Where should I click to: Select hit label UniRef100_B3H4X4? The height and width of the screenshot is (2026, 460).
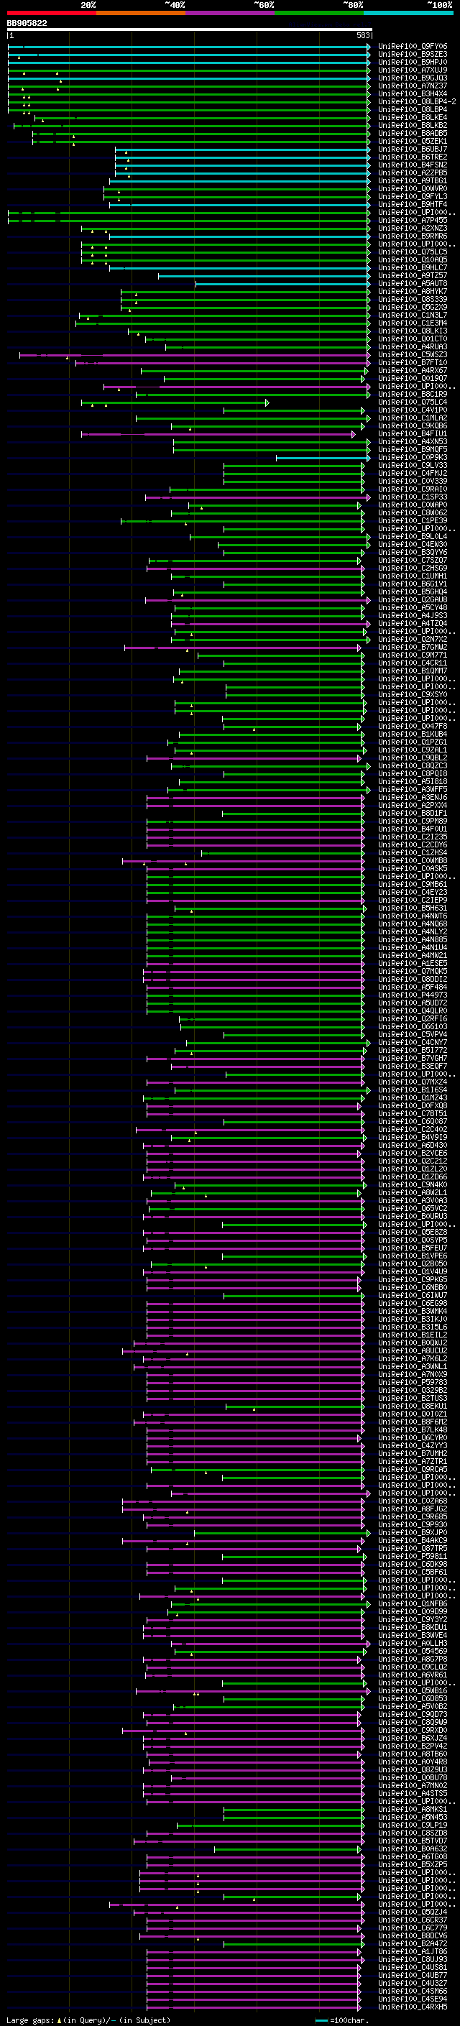(x=412, y=93)
